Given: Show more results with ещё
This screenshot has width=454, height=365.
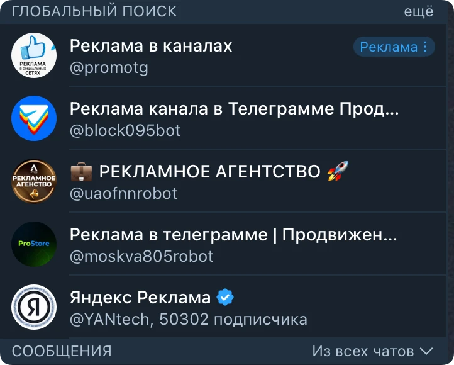Looking at the screenshot, I should (x=419, y=11).
